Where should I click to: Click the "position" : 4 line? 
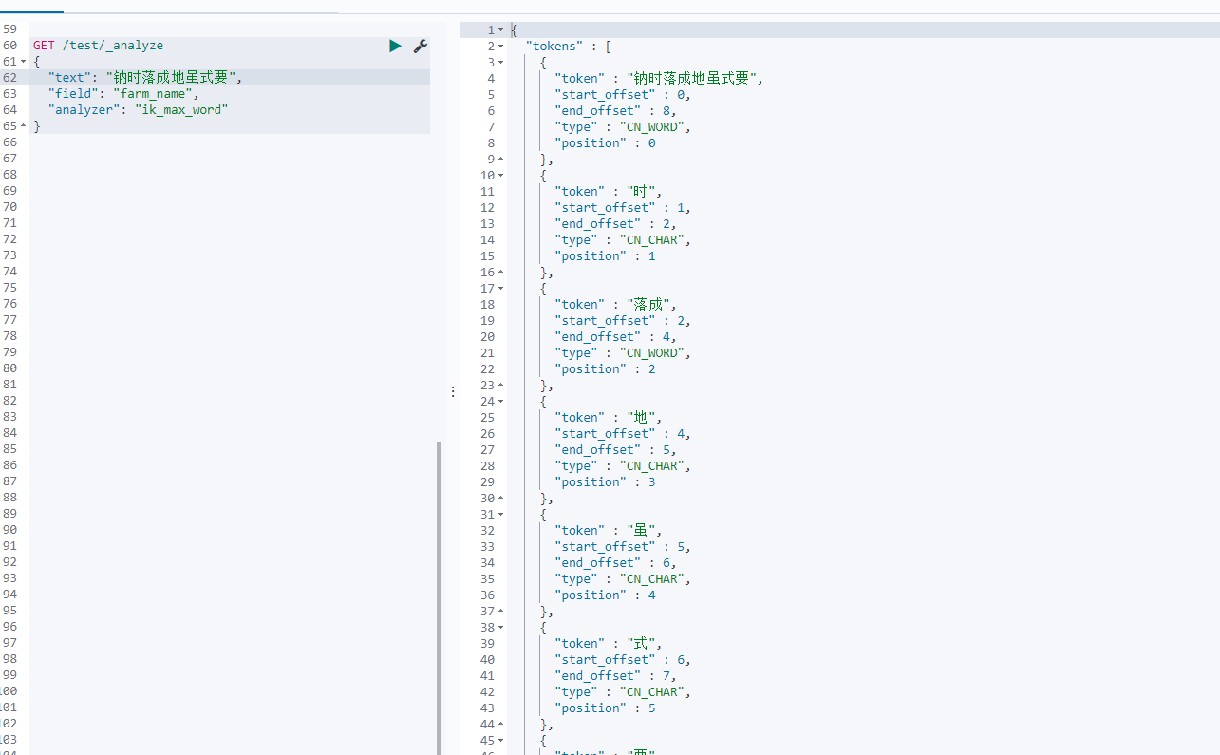[x=605, y=595]
